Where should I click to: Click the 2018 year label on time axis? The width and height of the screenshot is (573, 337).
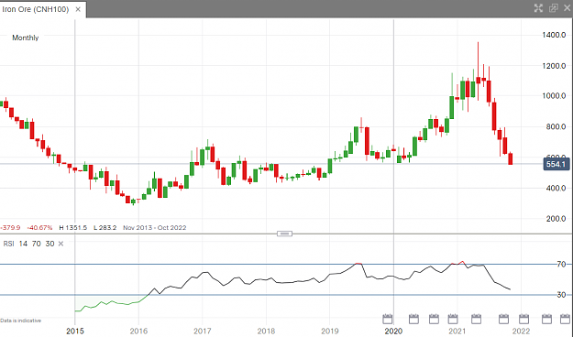click(266, 332)
